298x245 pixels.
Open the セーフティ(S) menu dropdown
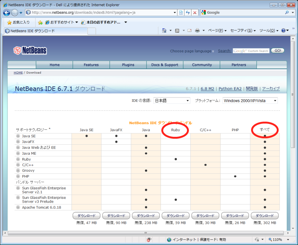coord(243,30)
